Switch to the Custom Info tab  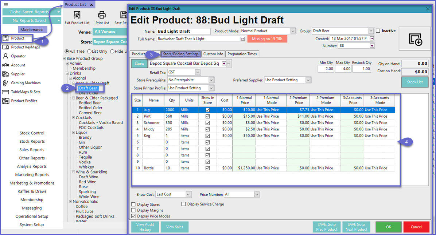(213, 54)
